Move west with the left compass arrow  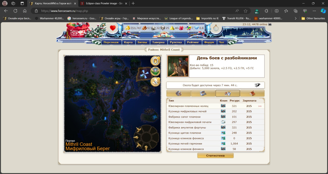(136, 138)
